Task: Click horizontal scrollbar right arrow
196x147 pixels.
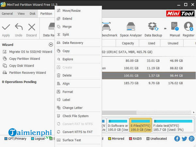Action: pyautogui.click(x=194, y=112)
